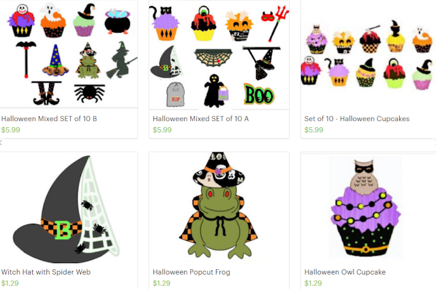Open the Halloween Mixed SET of 10 B listing
436x289 pixels.
point(49,119)
